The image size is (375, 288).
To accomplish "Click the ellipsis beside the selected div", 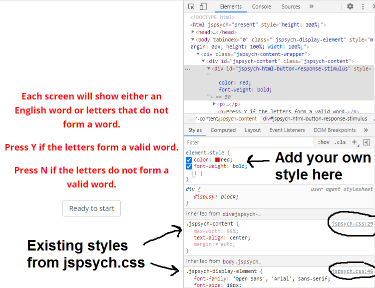I will coord(187,69).
